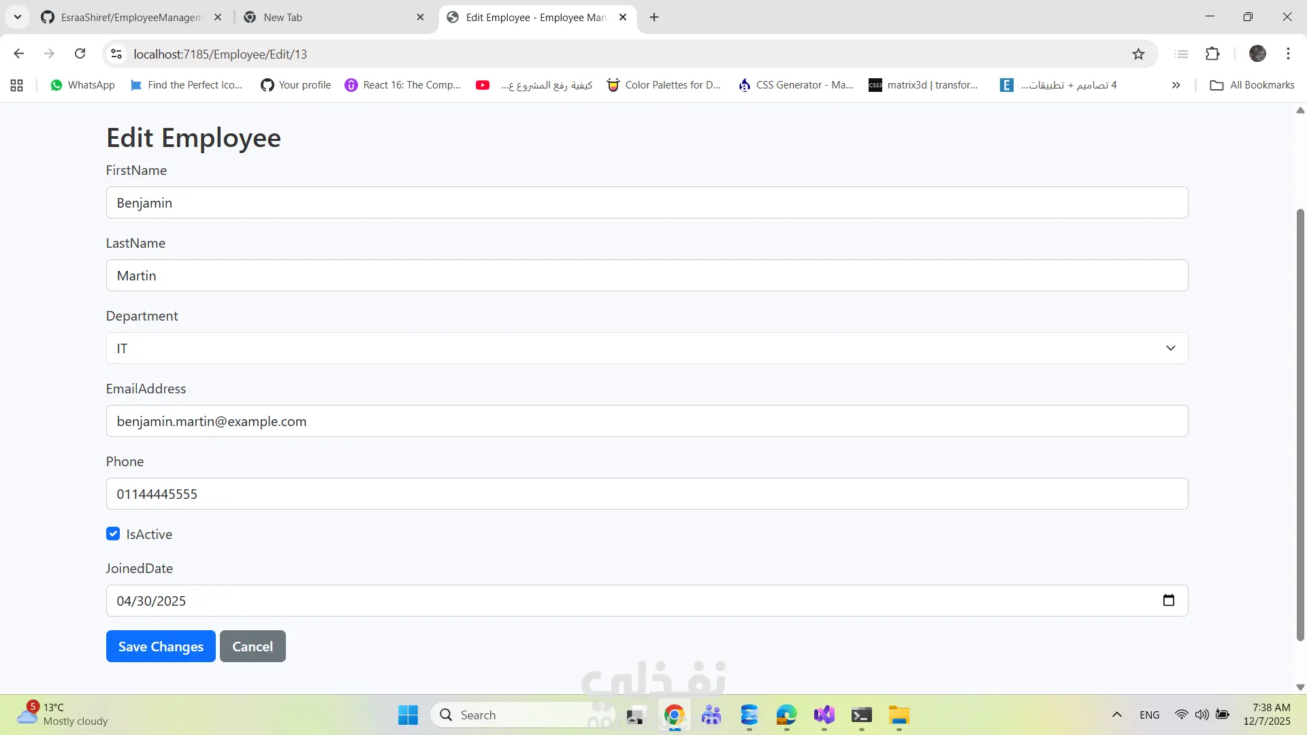
Task: Open the calendar picker in JoinedDate
Action: coord(1169,600)
